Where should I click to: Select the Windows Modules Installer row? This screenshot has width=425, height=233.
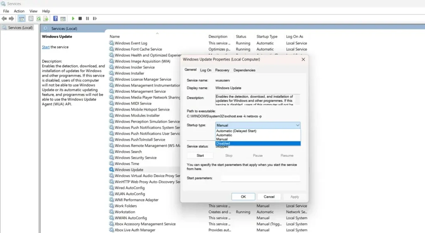[x=137, y=115]
